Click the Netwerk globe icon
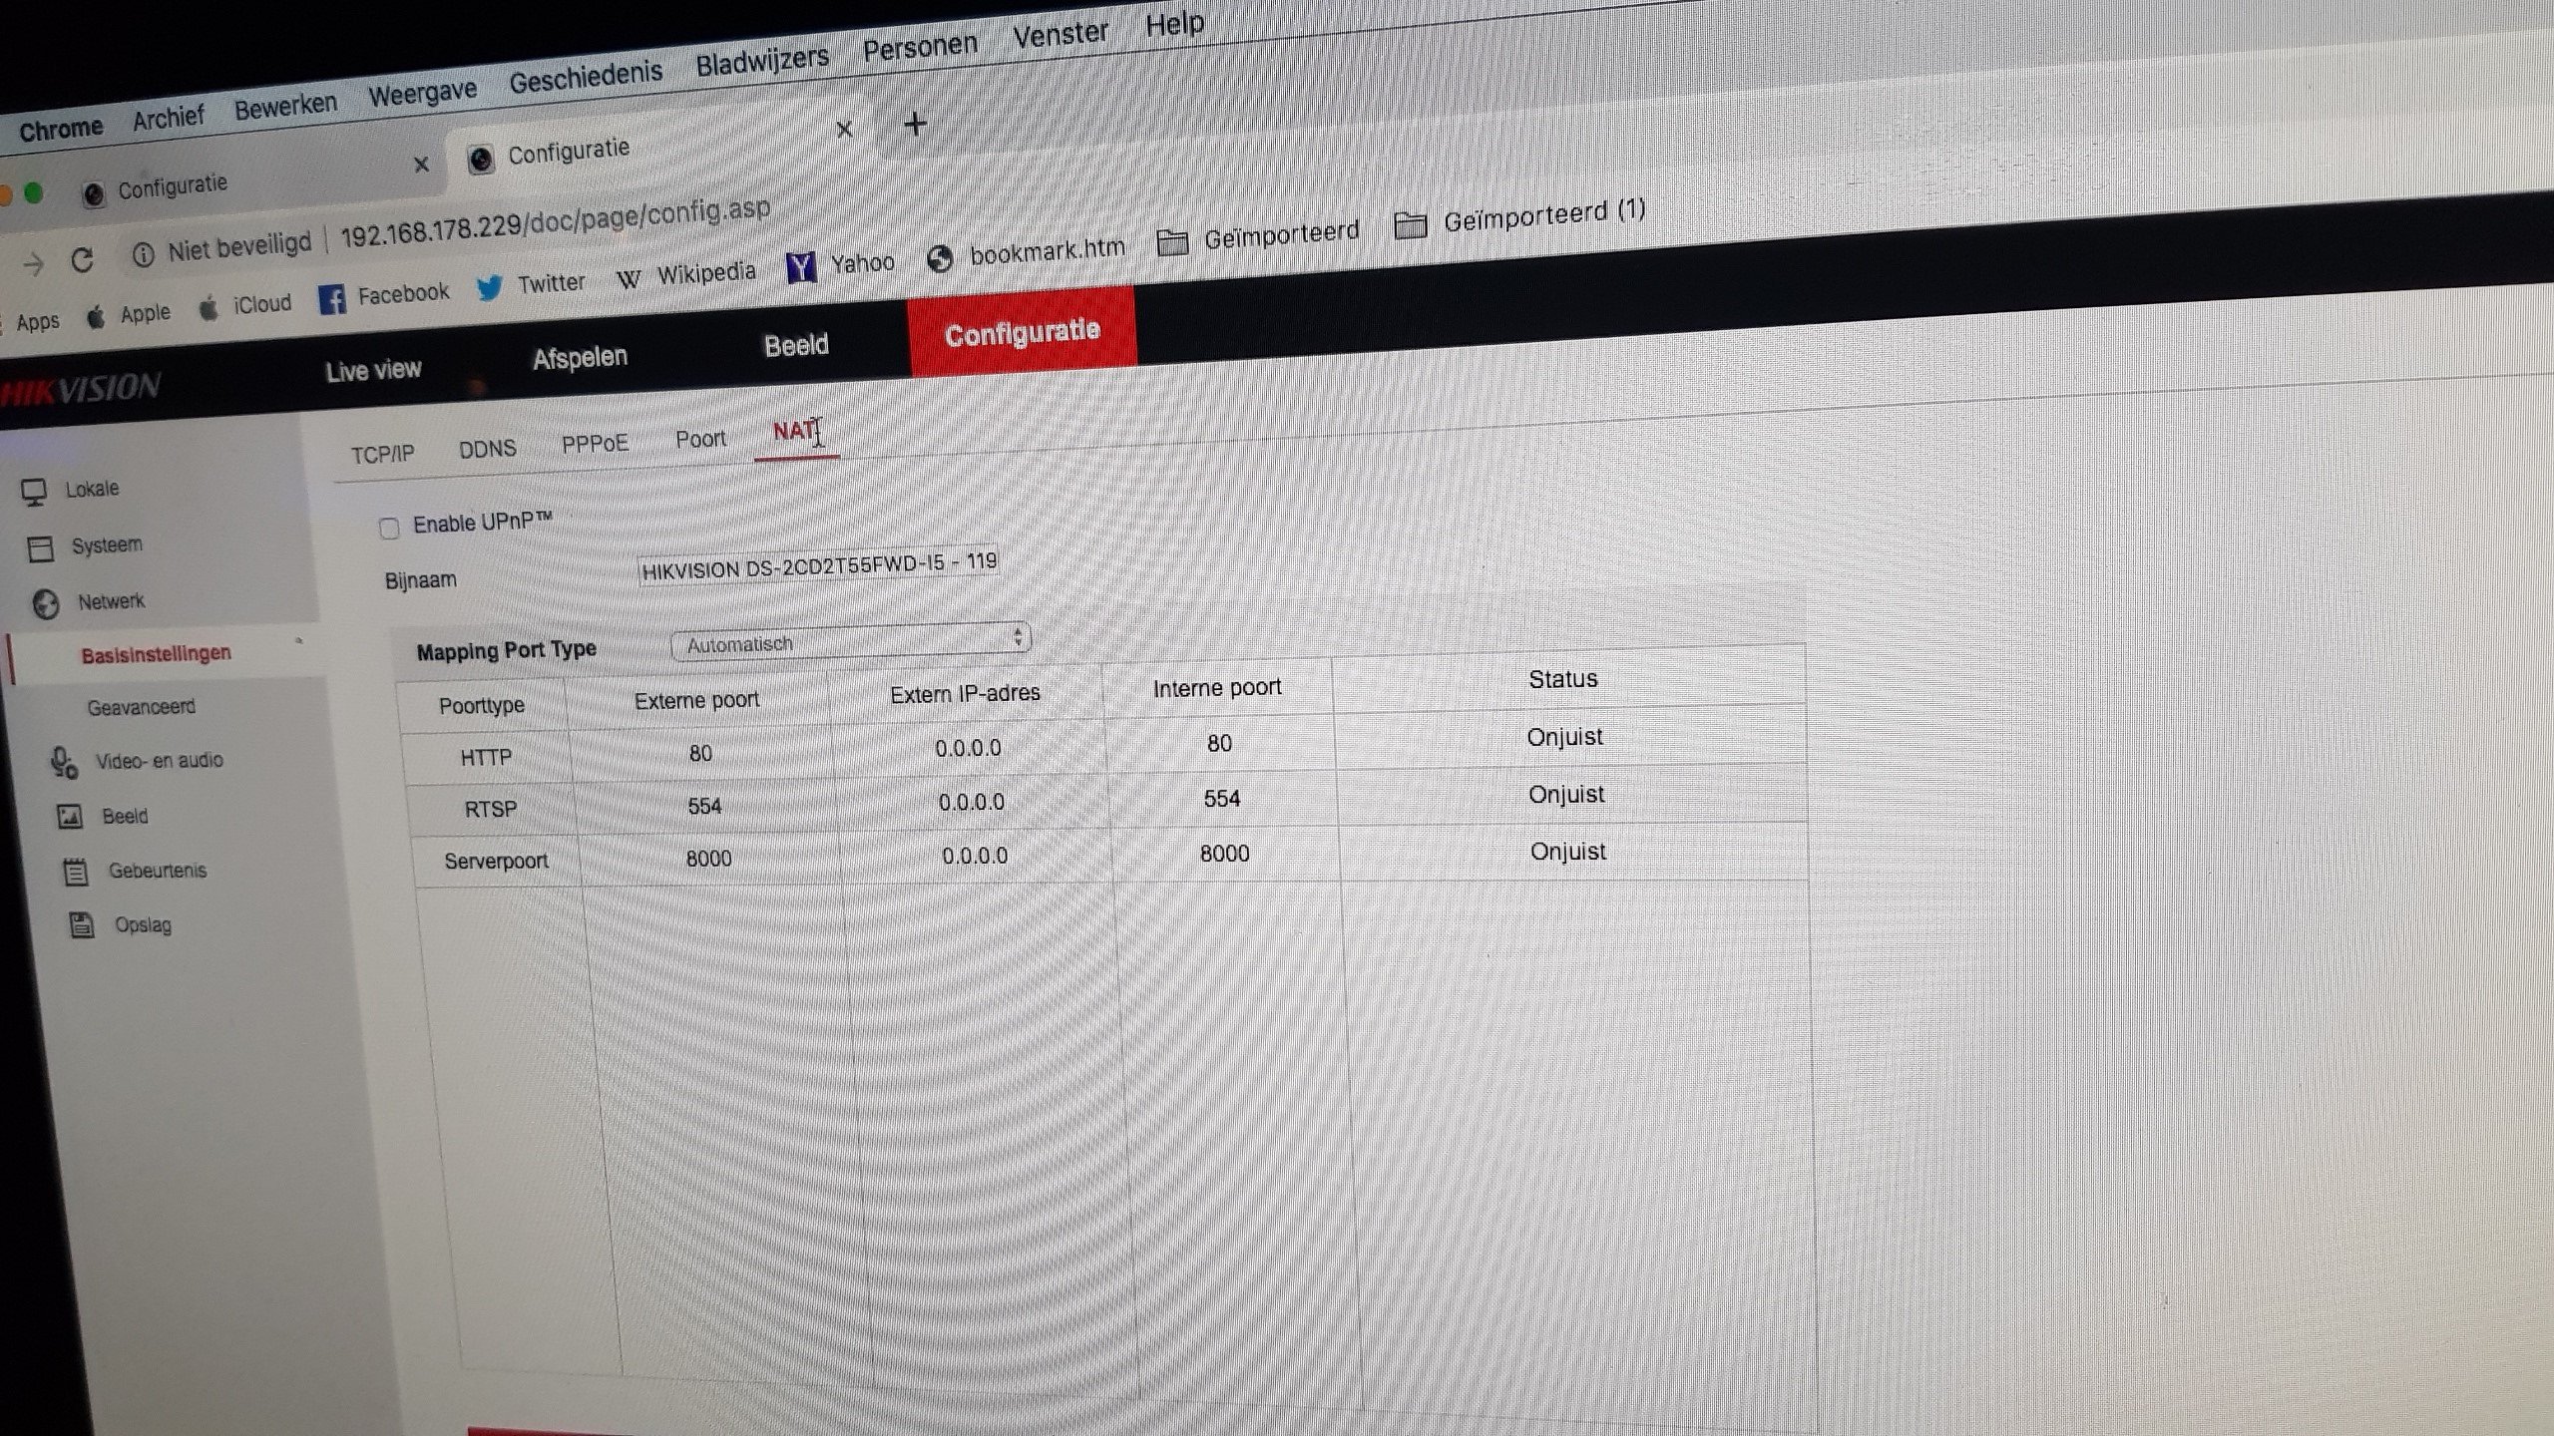 pyautogui.click(x=46, y=604)
